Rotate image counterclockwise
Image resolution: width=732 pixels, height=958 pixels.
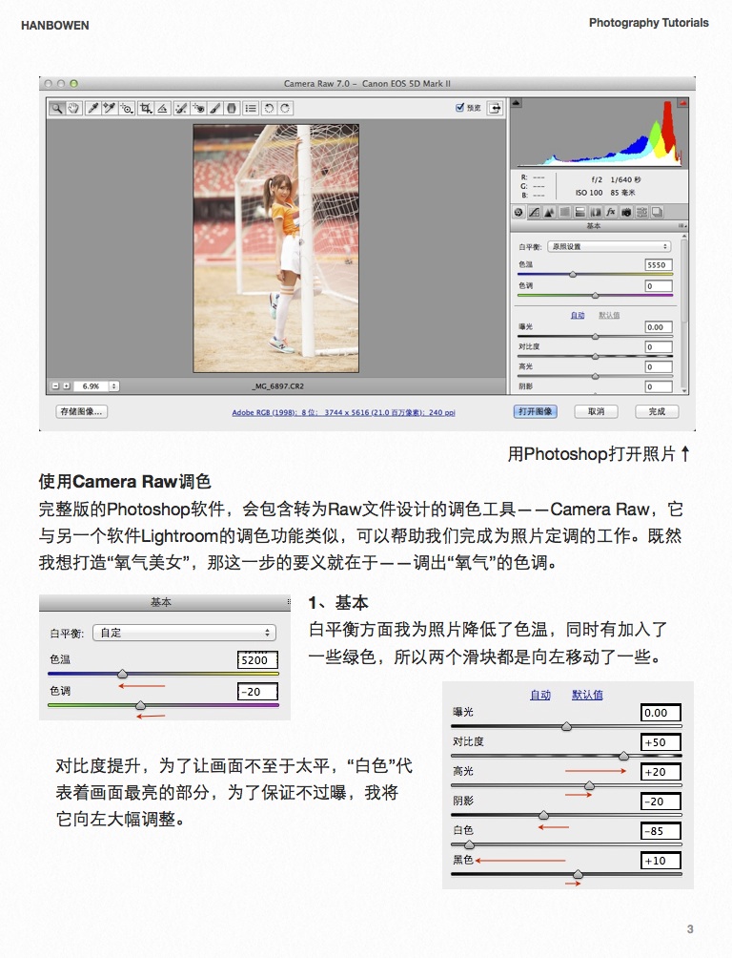[269, 108]
